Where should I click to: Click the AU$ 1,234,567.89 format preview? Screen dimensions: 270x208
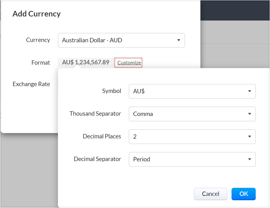click(86, 62)
